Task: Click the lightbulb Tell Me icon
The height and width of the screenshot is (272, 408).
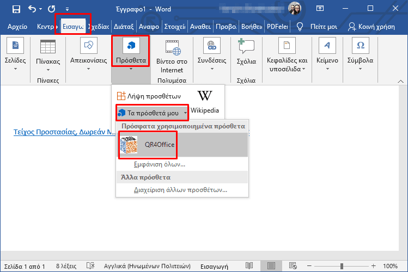Action: (x=300, y=27)
